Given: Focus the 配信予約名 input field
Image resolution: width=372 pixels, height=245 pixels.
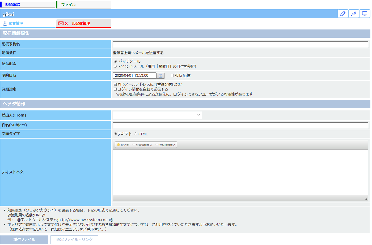Looking at the screenshot, I should (240, 44).
